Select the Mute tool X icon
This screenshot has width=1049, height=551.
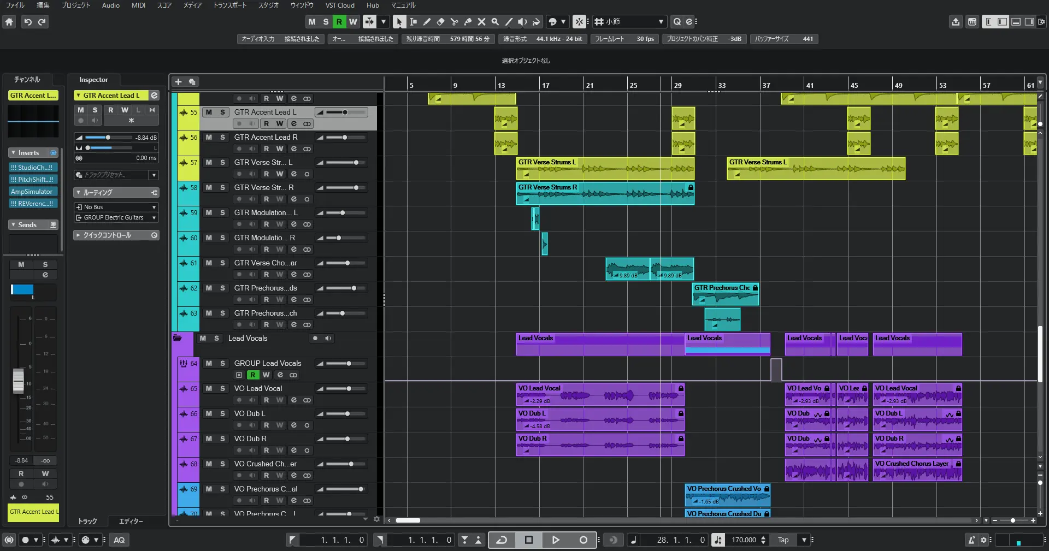[481, 22]
